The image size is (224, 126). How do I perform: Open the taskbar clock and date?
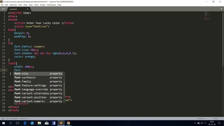212,123
